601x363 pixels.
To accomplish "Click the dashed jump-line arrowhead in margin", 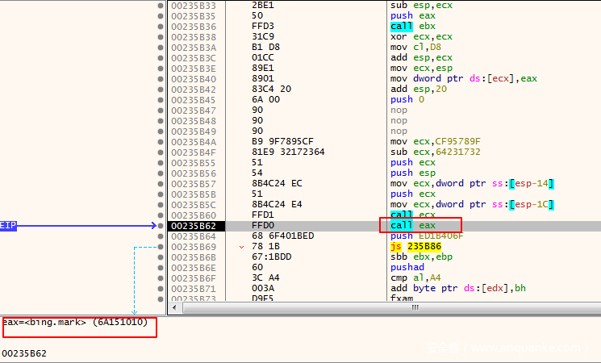I will tap(135, 311).
